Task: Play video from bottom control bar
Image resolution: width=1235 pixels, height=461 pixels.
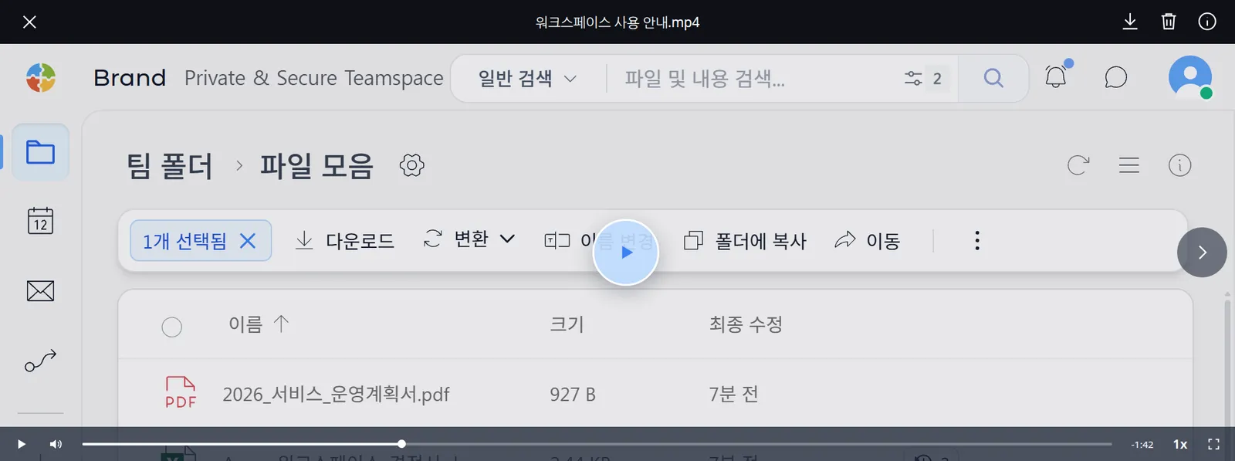Action: [22, 444]
